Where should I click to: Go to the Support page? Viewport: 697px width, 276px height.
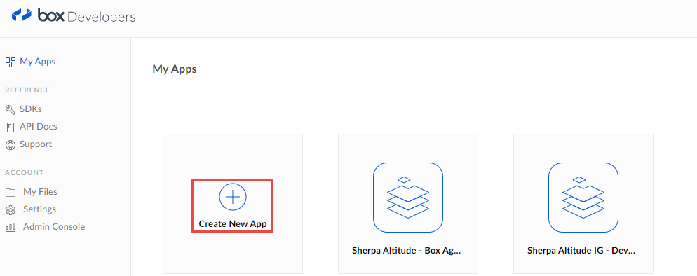click(x=36, y=144)
